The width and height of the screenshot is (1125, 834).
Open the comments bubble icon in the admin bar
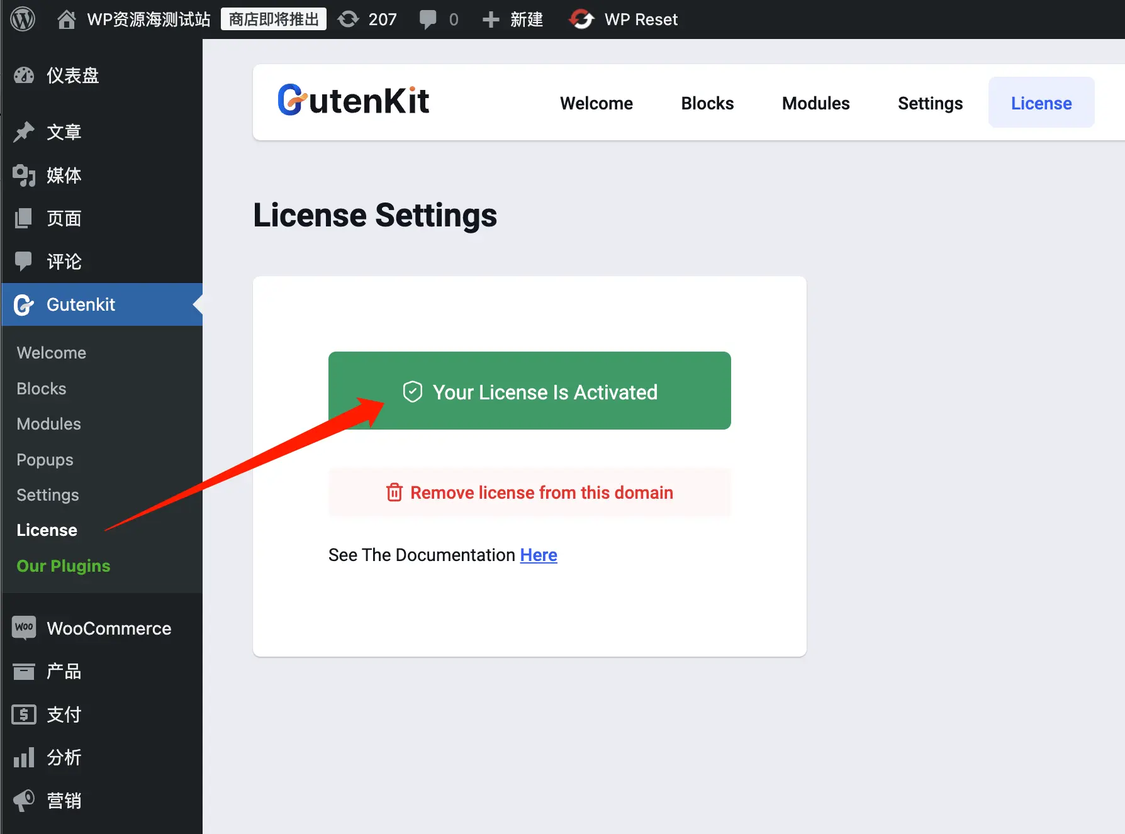coord(428,19)
